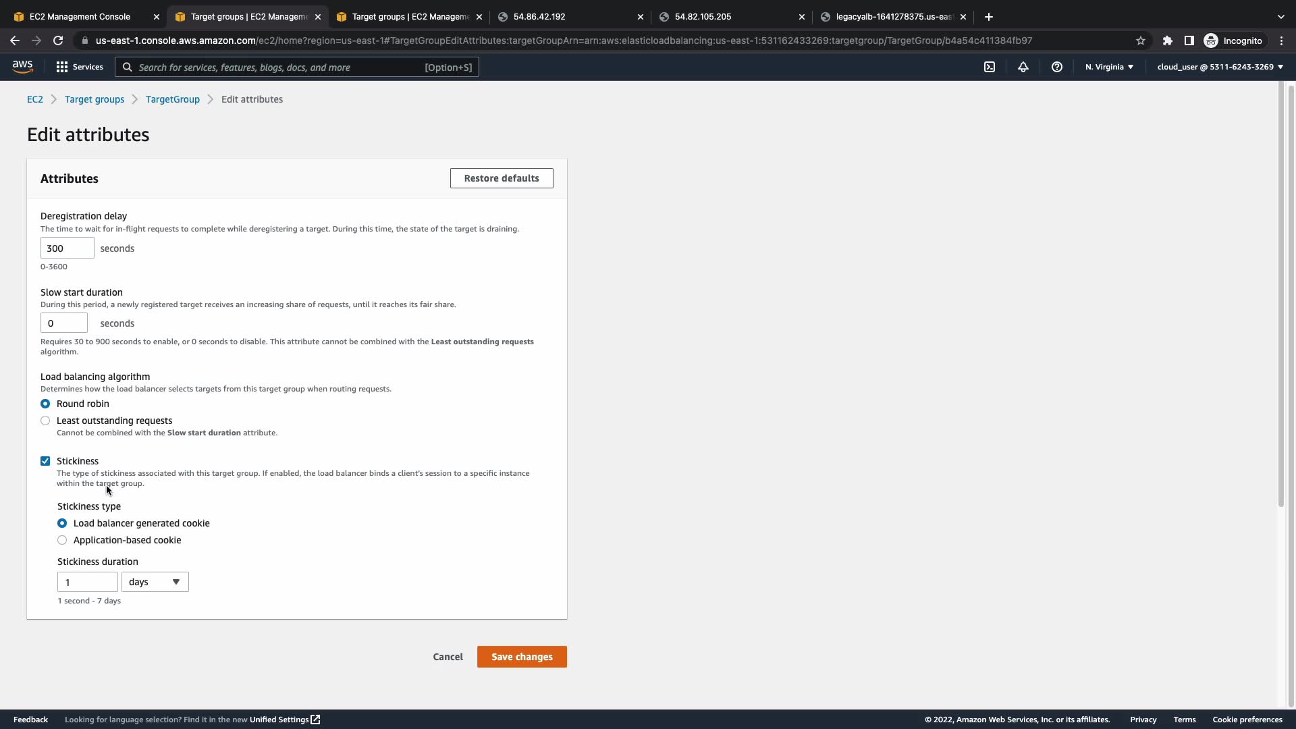
Task: Select Least outstanding requests algorithm
Action: (45, 421)
